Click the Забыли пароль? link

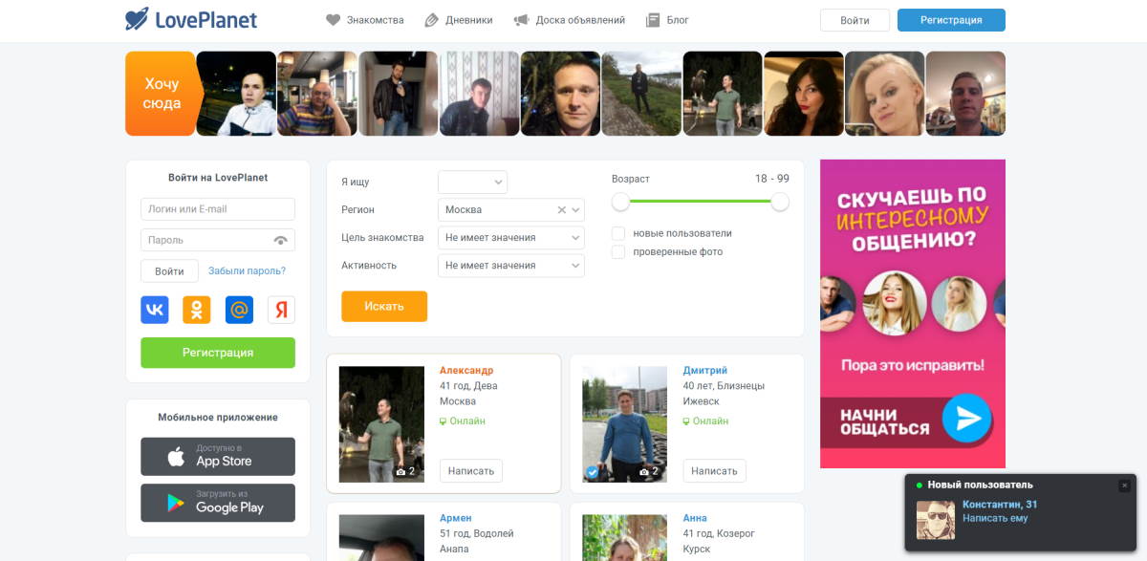click(x=247, y=271)
